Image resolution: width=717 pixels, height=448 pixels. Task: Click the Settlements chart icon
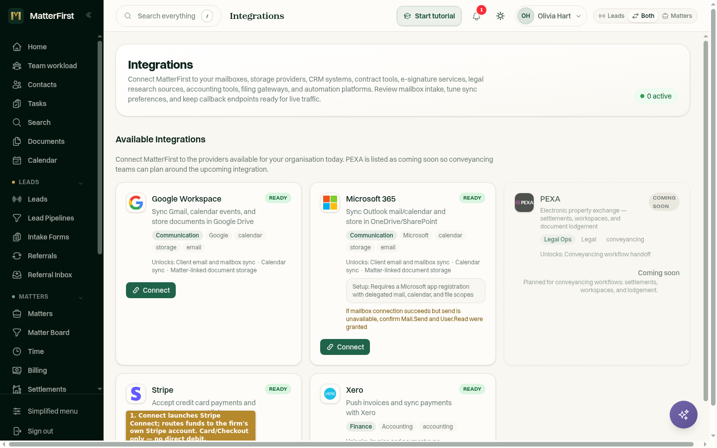[x=17, y=389]
